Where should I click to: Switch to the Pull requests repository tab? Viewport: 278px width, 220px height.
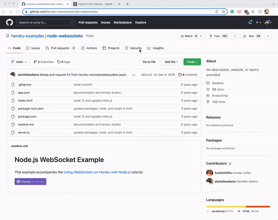click(x=60, y=48)
